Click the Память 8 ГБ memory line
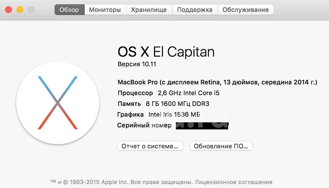Screen dimensions: 329x188 point(163,104)
